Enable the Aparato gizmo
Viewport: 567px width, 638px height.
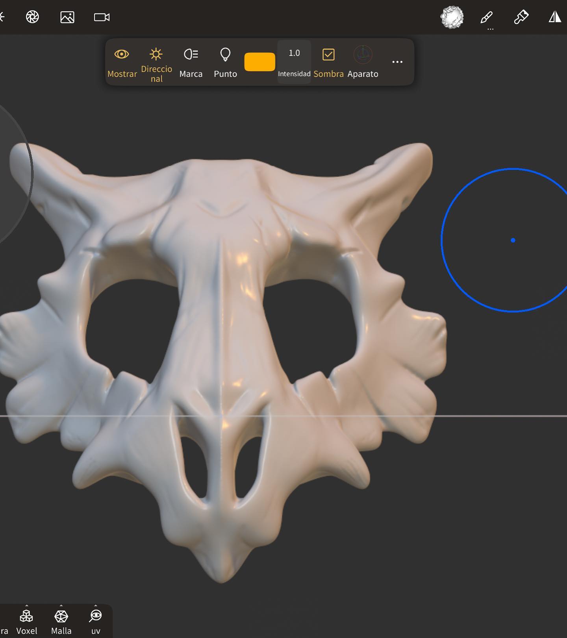(363, 62)
